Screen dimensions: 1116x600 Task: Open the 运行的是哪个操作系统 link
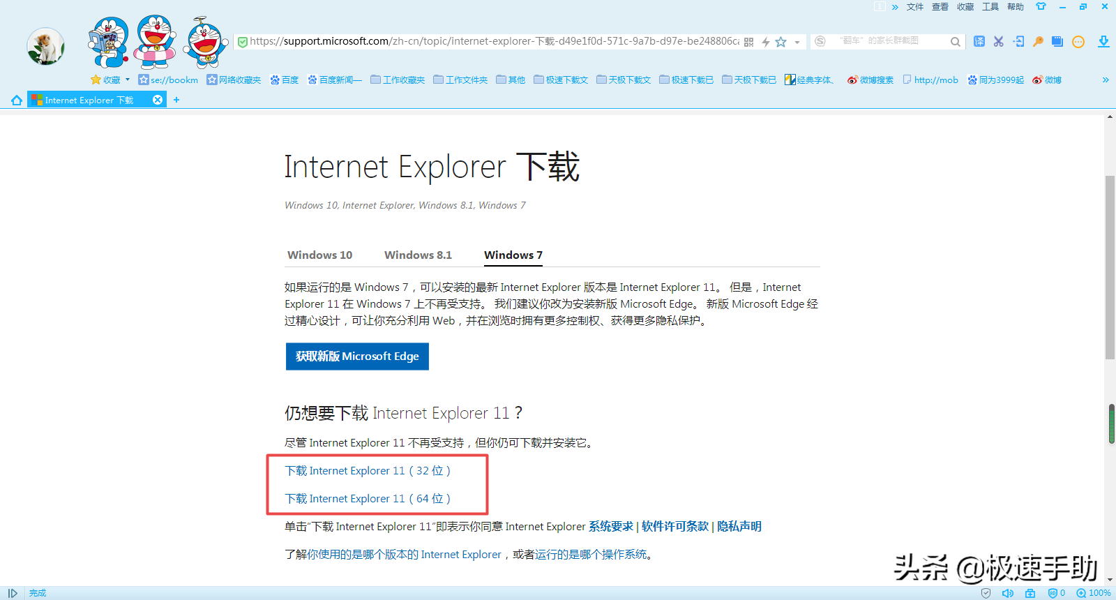click(591, 555)
